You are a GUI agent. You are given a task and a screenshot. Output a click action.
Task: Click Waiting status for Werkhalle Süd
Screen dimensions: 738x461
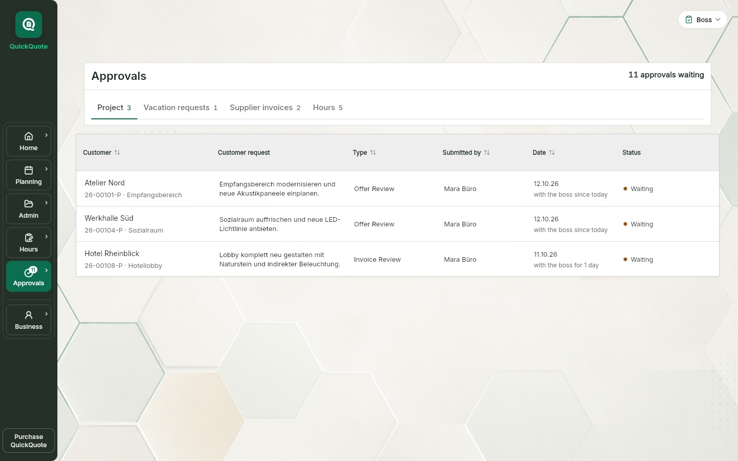point(638,224)
